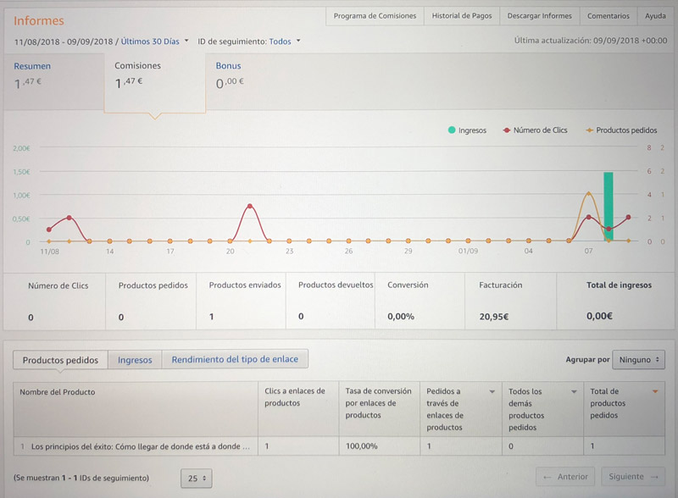678x498 pixels.
Task: Sort by Total de productos pedidos arrow
Action: tap(653, 392)
